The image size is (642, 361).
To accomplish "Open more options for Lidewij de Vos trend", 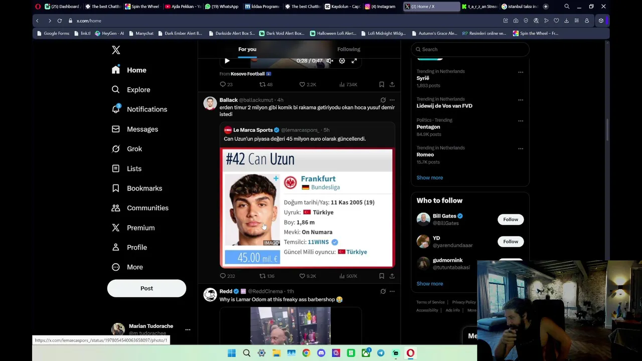I will click(521, 100).
